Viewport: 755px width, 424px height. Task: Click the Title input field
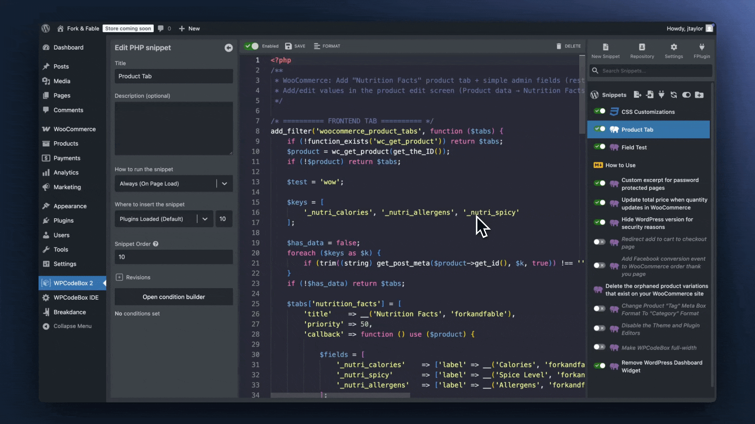click(x=174, y=77)
